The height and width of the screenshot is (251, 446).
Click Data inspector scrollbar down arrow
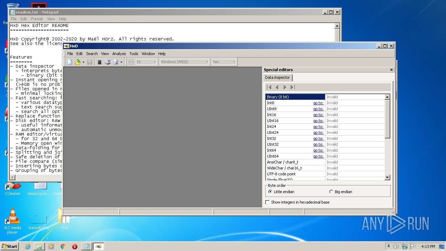(387, 177)
